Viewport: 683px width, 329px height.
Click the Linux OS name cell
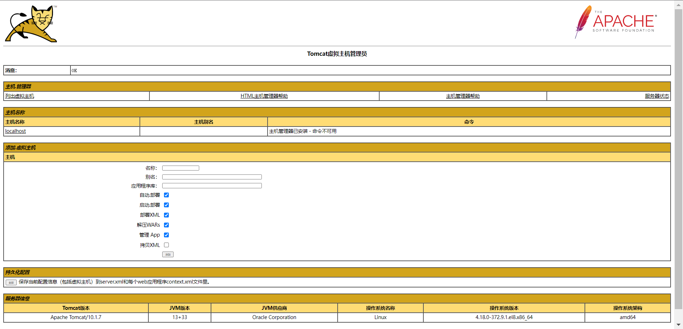point(380,317)
